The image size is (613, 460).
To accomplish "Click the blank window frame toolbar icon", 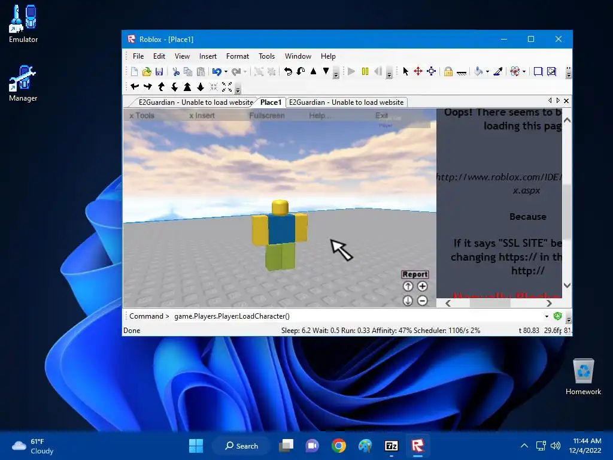I will (x=538, y=71).
